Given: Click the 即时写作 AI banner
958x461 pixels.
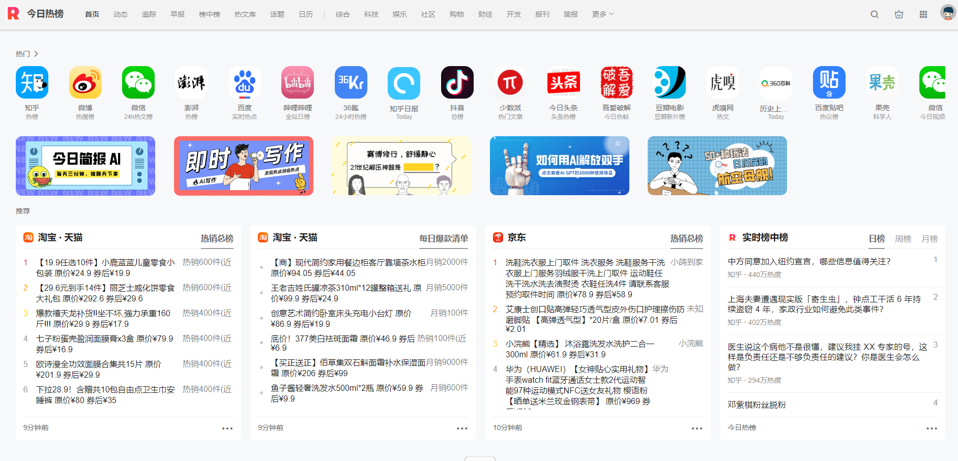Looking at the screenshot, I should pyautogui.click(x=243, y=166).
